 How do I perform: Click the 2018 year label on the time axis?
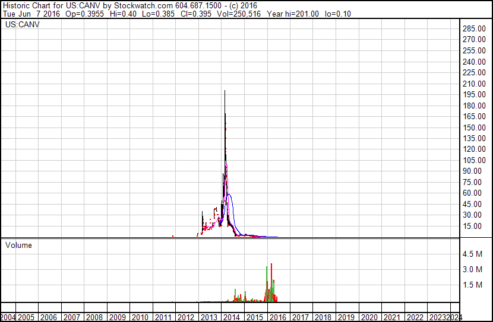[323, 318]
